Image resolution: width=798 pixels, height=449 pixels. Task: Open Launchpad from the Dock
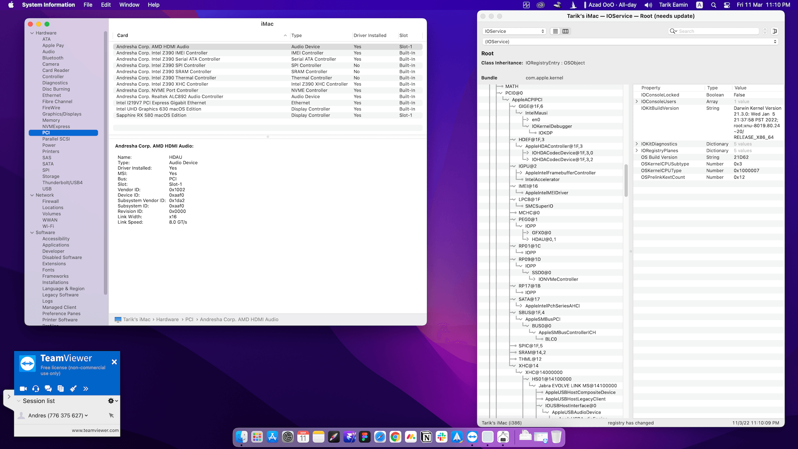click(257, 437)
